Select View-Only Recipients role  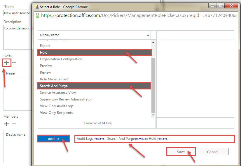pos(94,113)
